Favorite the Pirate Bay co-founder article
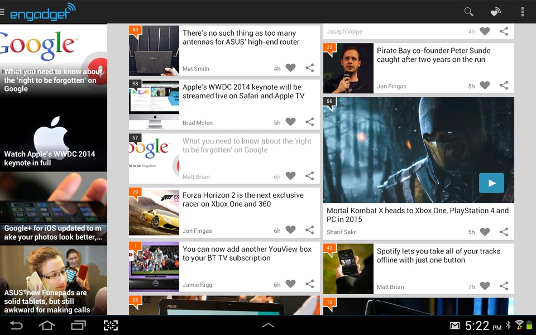 click(x=485, y=85)
